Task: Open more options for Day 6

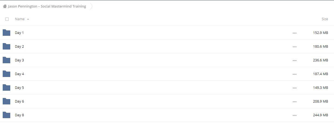Action: point(295,101)
